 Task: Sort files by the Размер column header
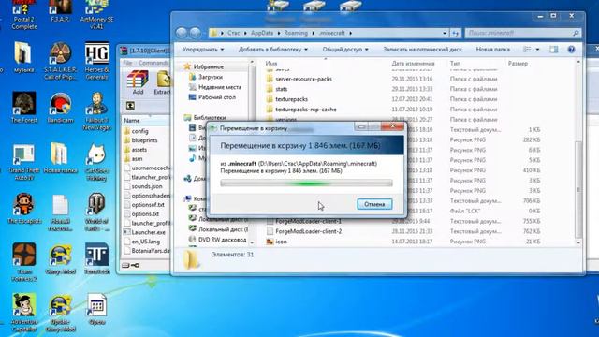click(x=518, y=63)
